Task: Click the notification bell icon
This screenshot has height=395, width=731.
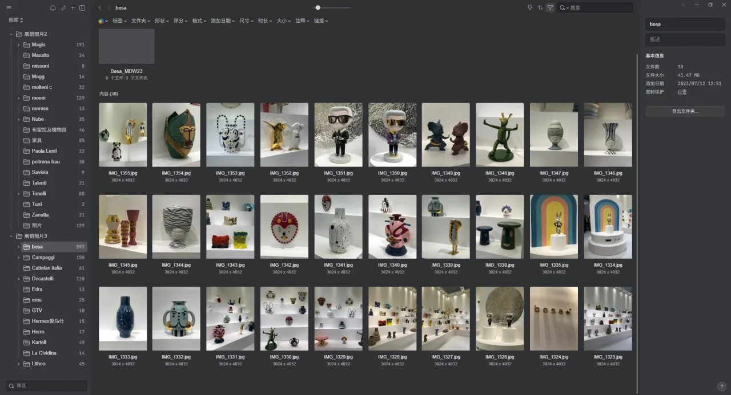Action: click(53, 8)
